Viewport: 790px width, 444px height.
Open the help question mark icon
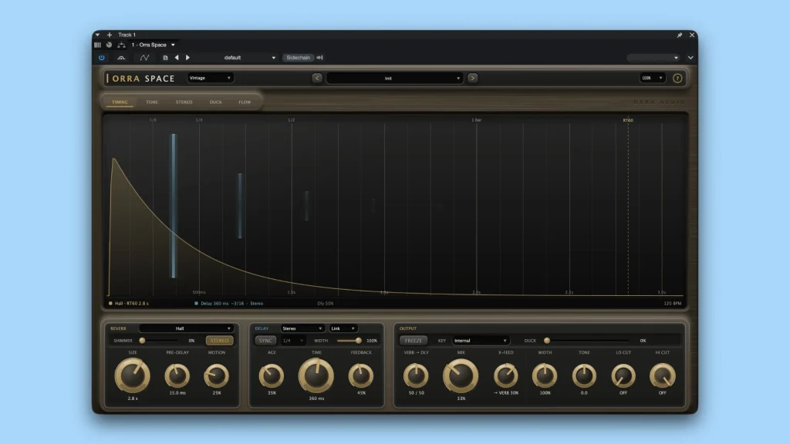pyautogui.click(x=677, y=78)
